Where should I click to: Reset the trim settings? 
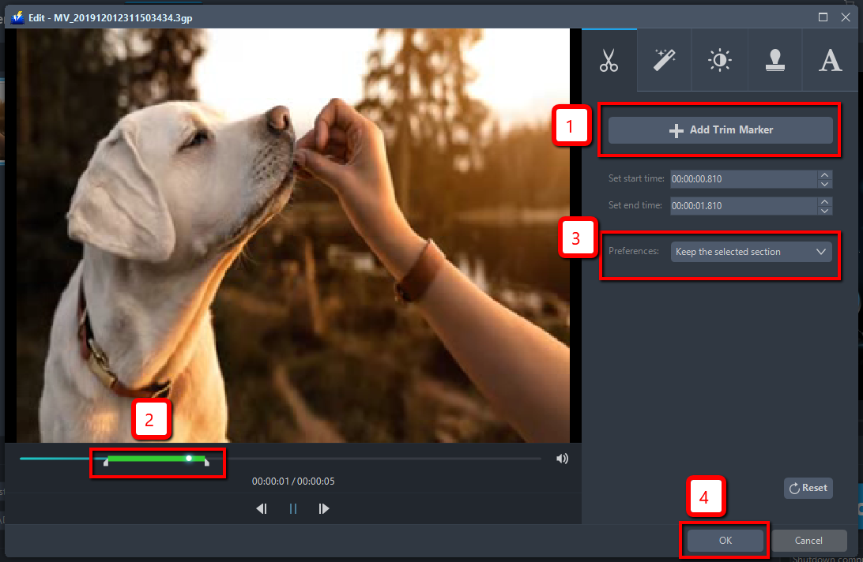pos(808,488)
